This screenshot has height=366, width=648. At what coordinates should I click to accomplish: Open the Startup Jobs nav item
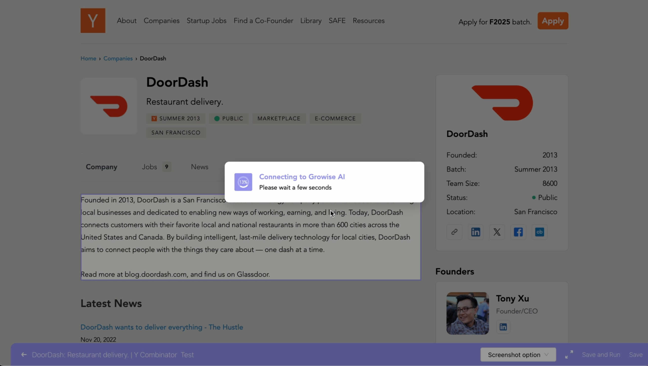tap(207, 20)
